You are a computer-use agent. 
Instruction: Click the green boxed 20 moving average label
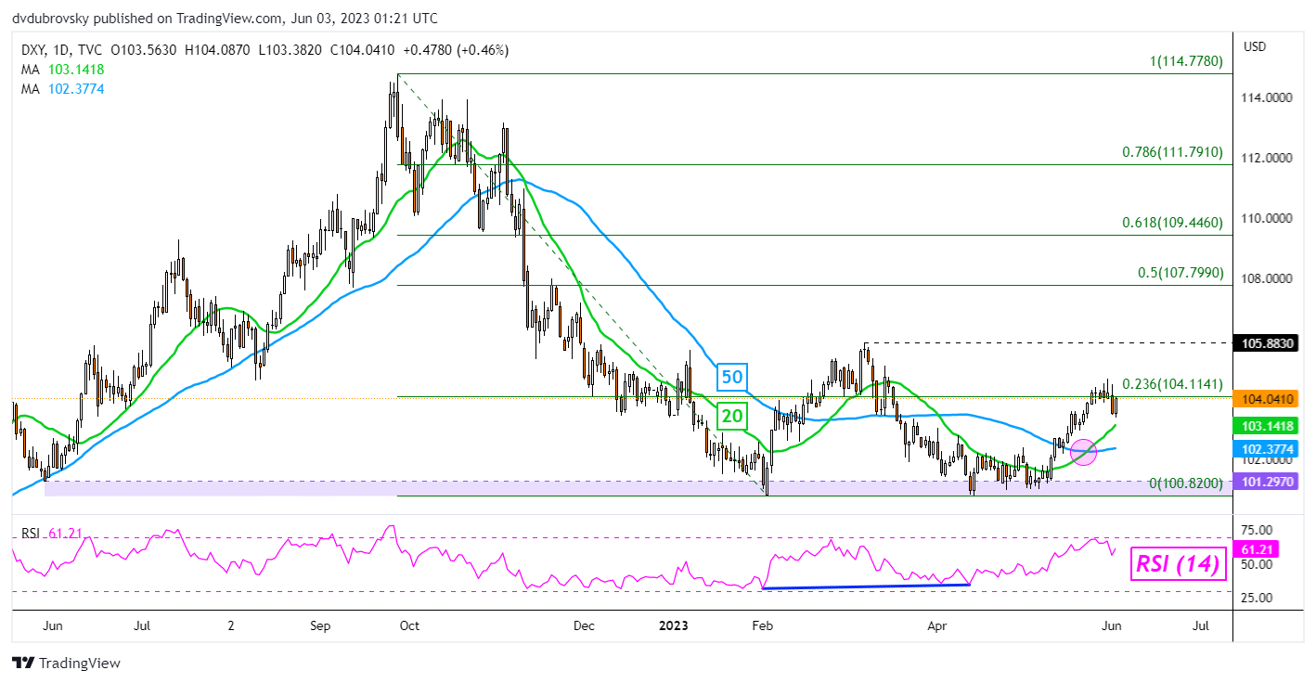(x=732, y=417)
